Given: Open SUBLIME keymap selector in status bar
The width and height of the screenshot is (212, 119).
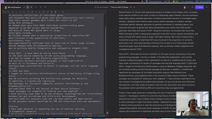Looking at the screenshot, I should coord(90,116).
